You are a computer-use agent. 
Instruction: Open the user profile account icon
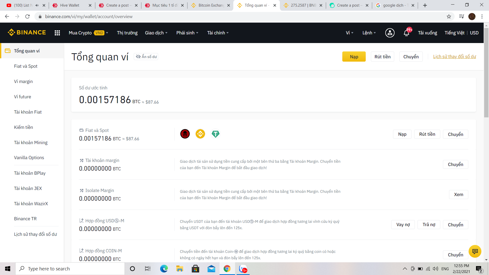pyautogui.click(x=390, y=33)
